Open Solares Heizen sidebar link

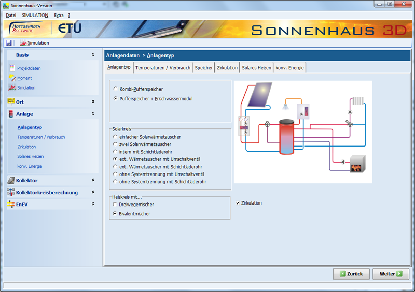click(x=31, y=156)
